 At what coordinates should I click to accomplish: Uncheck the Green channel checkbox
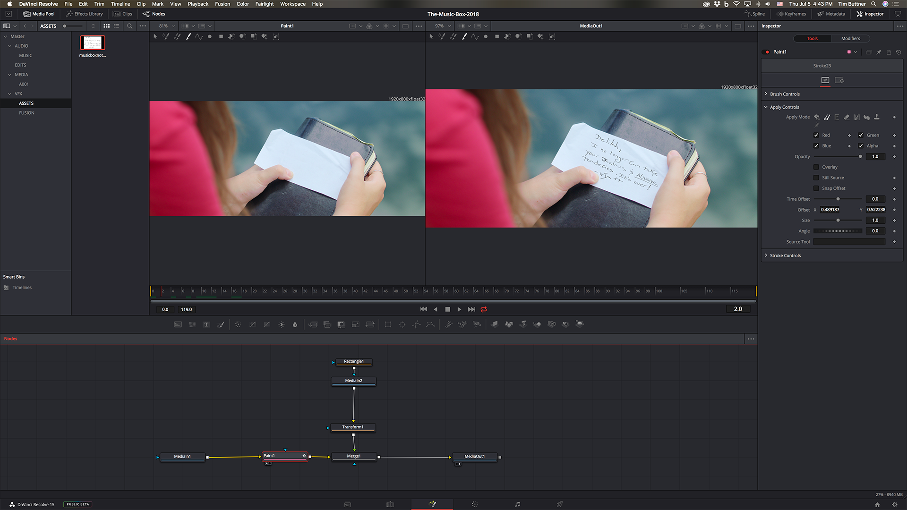coord(861,135)
